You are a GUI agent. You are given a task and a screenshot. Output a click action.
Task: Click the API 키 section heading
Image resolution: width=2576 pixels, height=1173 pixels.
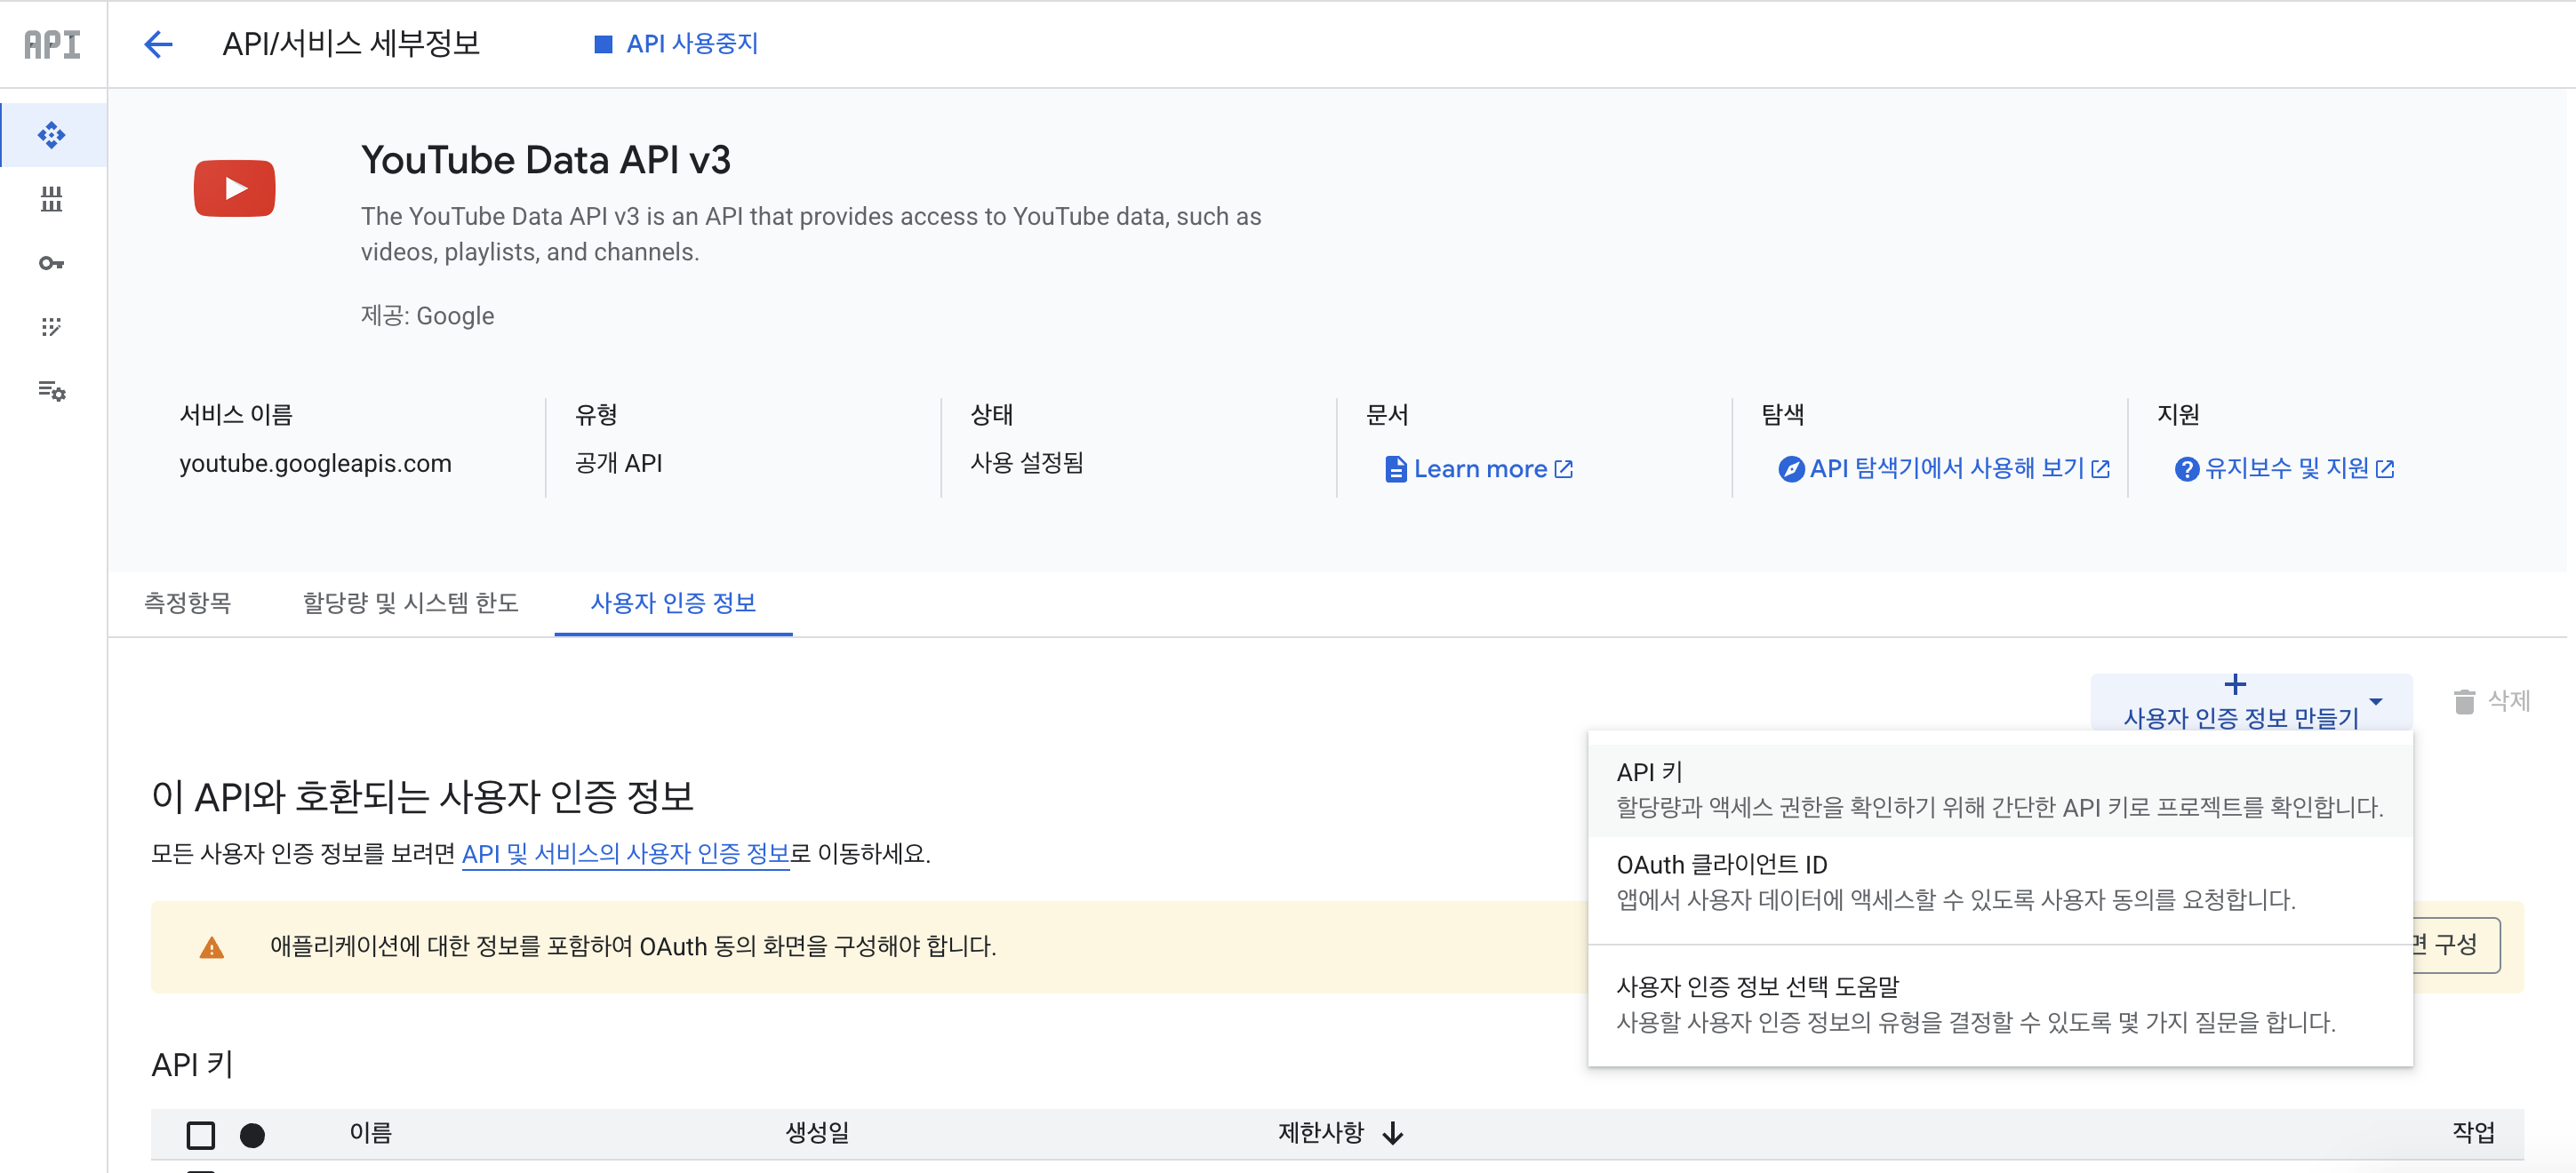click(x=192, y=1066)
